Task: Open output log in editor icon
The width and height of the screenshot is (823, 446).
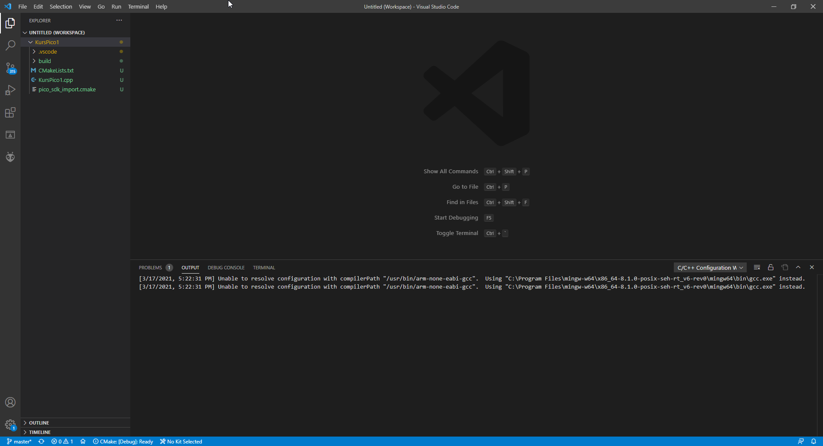Action: click(784, 267)
